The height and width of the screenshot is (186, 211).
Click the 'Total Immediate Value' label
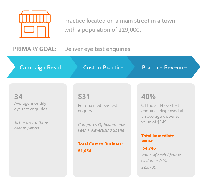coord(158,138)
